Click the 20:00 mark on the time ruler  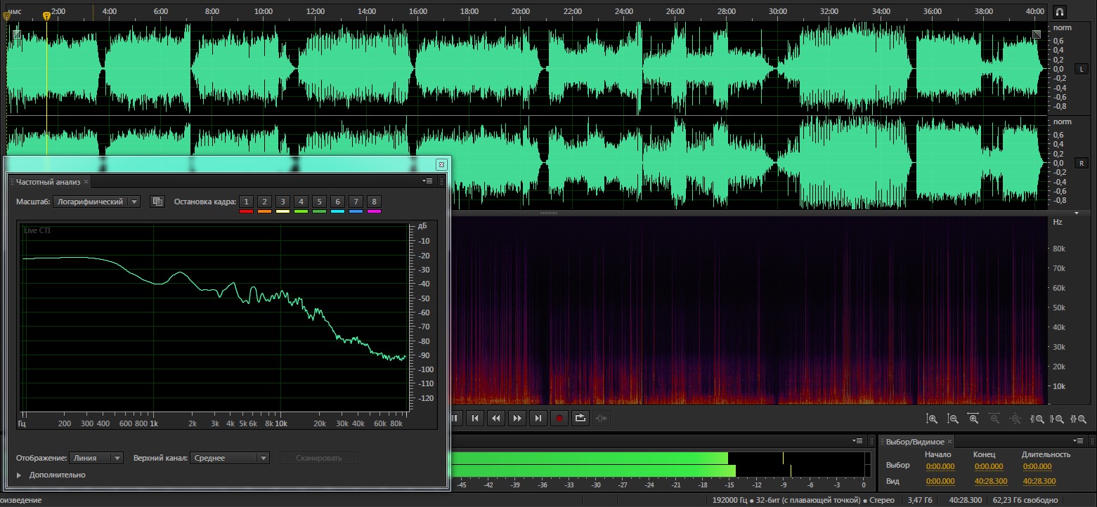pos(521,11)
